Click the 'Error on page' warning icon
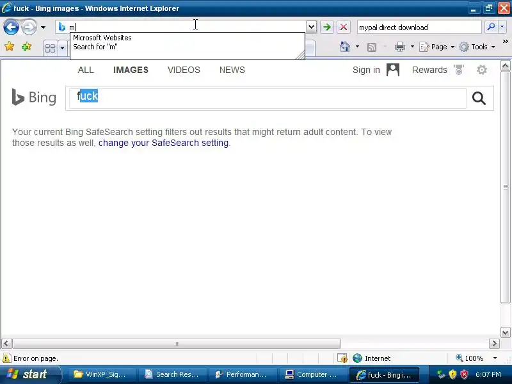This screenshot has height=384, width=512. [x=6, y=358]
